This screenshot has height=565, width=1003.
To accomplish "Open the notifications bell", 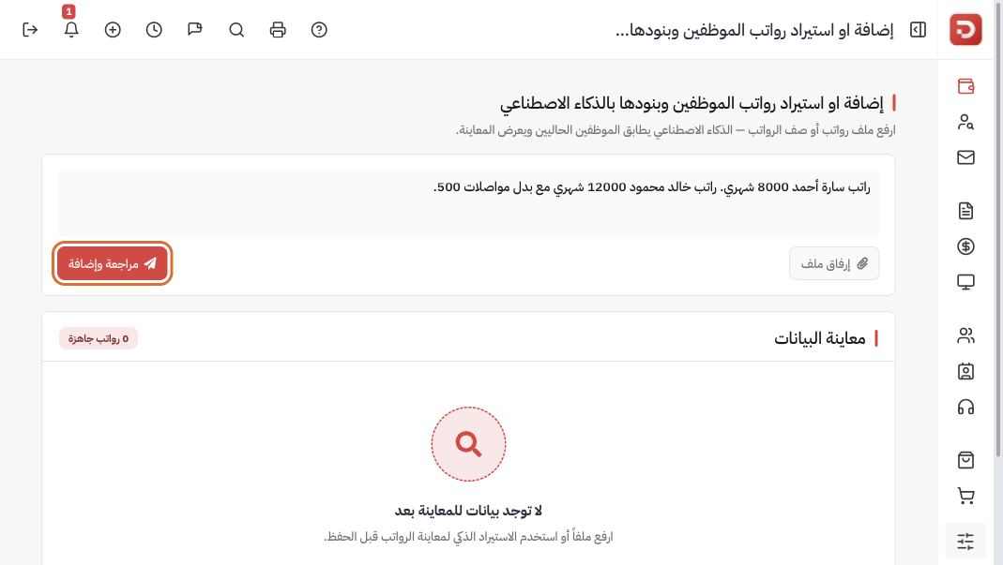I will (71, 30).
